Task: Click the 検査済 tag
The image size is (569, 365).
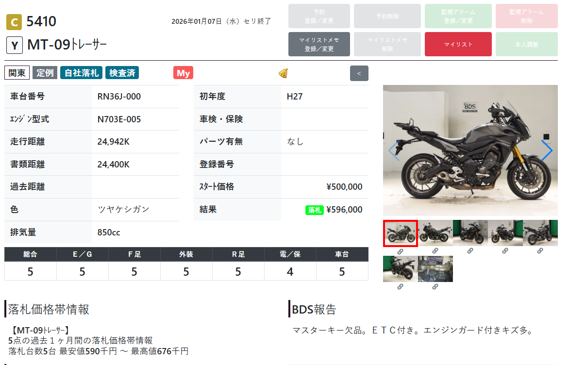Action: (122, 73)
